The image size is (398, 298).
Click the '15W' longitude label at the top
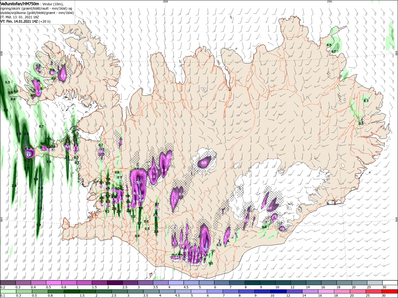[329, 2]
